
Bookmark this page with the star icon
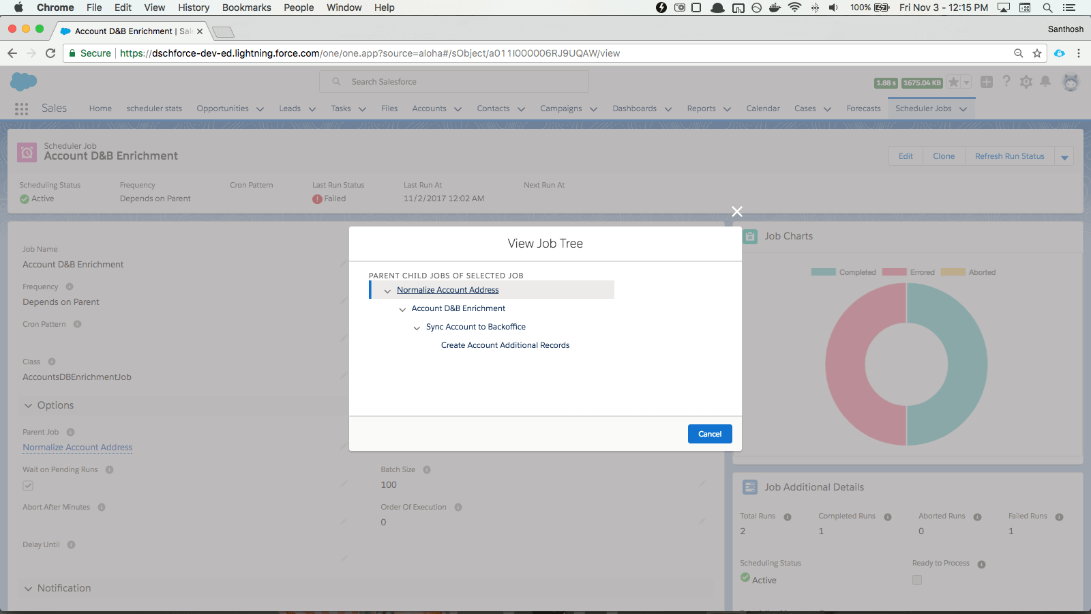1037,53
